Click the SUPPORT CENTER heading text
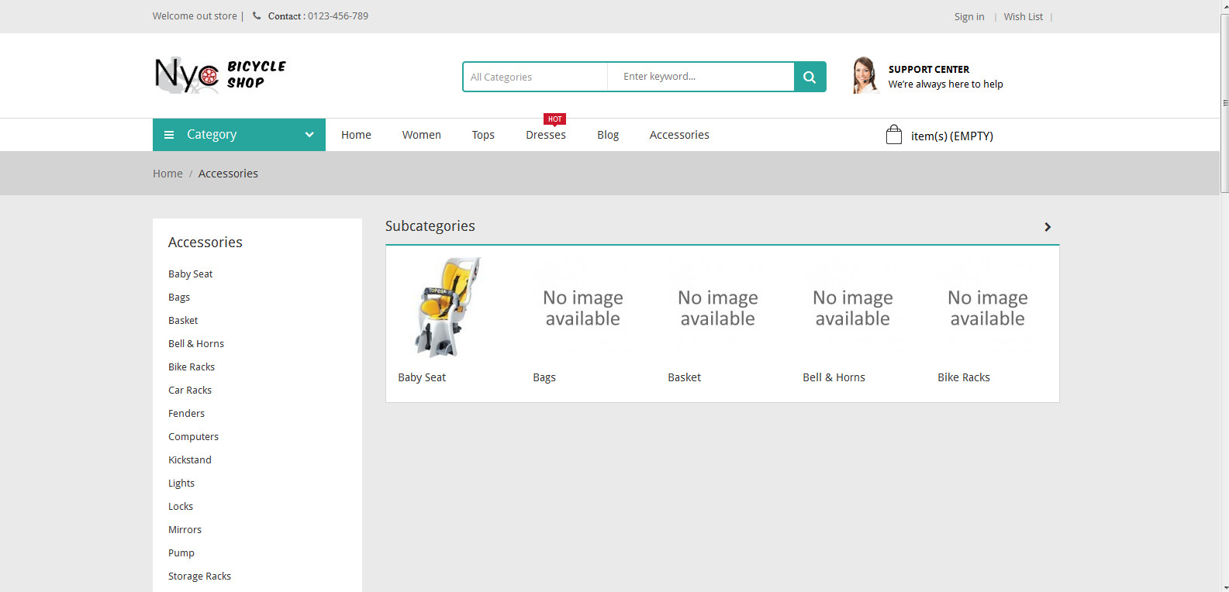Screen dimensions: 1229x592 (x=929, y=69)
